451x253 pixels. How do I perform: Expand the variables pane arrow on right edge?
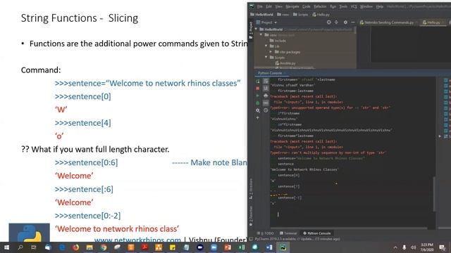(x=440, y=136)
